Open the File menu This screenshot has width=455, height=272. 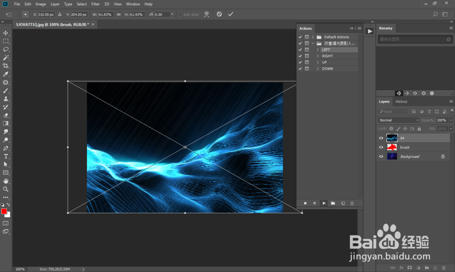(17, 4)
